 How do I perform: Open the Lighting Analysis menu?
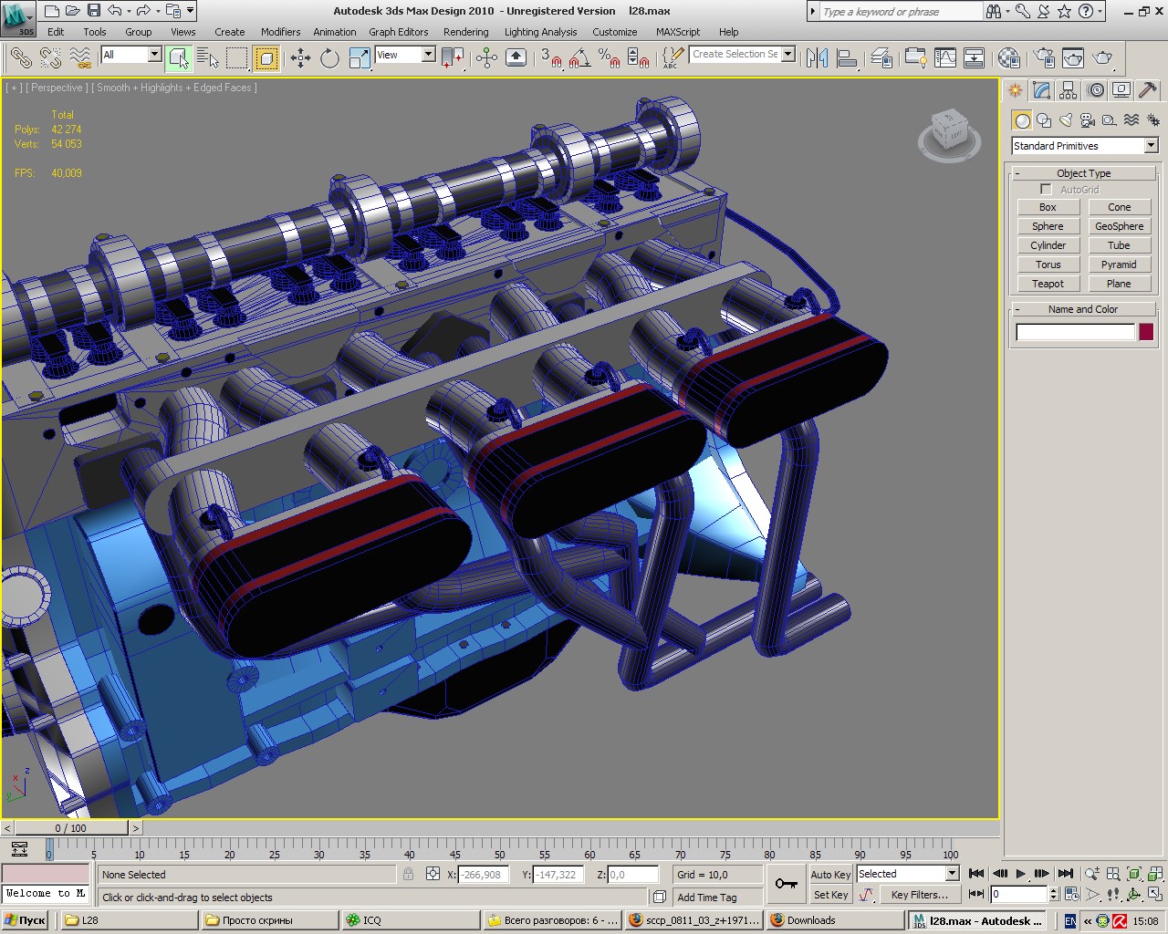(x=540, y=32)
